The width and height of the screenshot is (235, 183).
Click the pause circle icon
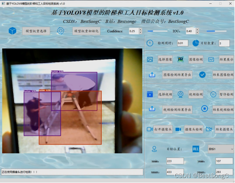213,94
